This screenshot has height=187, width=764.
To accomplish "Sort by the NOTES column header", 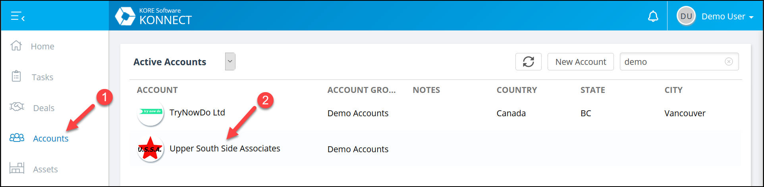I will click(426, 90).
